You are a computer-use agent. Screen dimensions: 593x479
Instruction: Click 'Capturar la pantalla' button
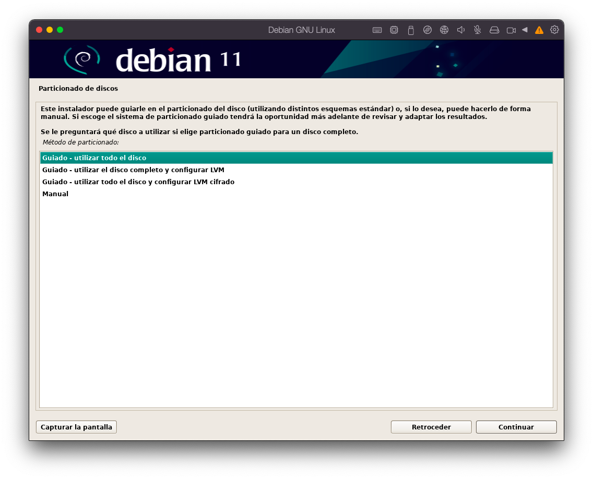pos(76,427)
